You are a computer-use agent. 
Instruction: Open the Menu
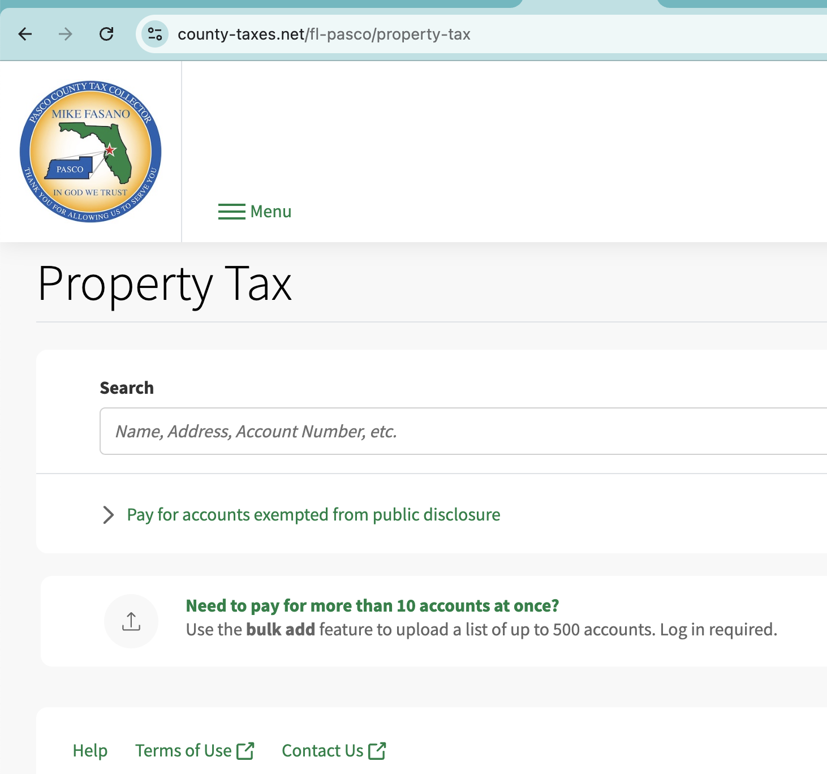pyautogui.click(x=270, y=212)
